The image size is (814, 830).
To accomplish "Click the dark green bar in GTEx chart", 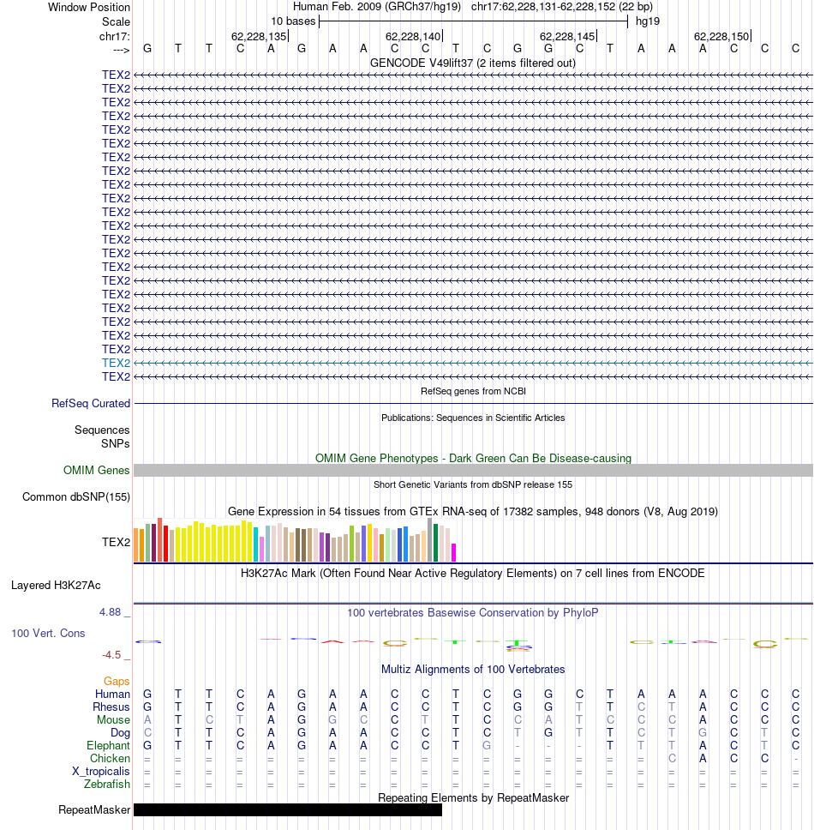I will click(x=435, y=543).
